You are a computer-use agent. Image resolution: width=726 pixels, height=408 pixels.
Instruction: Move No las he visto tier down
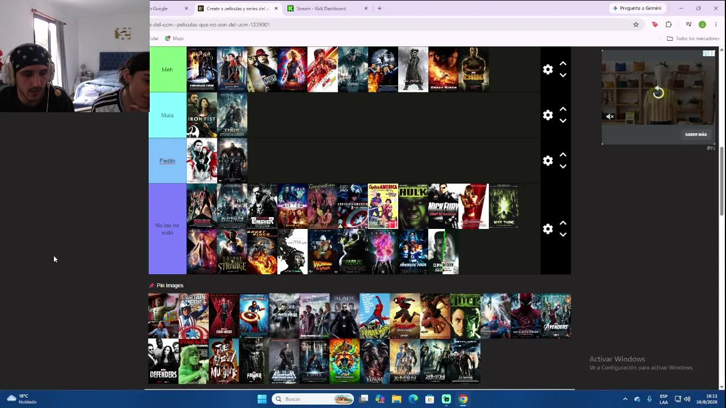563,235
